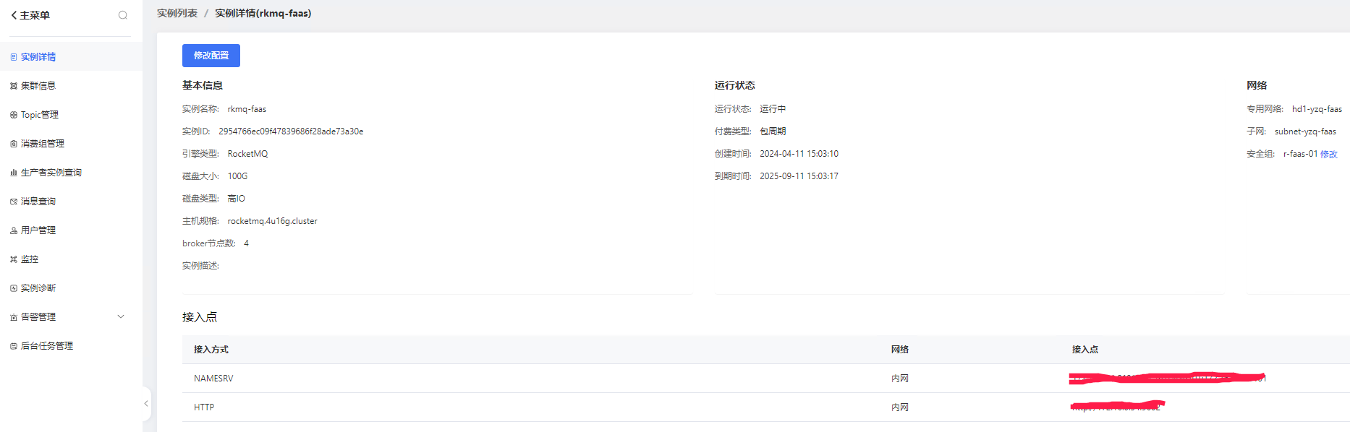The width and height of the screenshot is (1350, 432).
Task: Open 消息查询 menu item
Action: coord(71,201)
